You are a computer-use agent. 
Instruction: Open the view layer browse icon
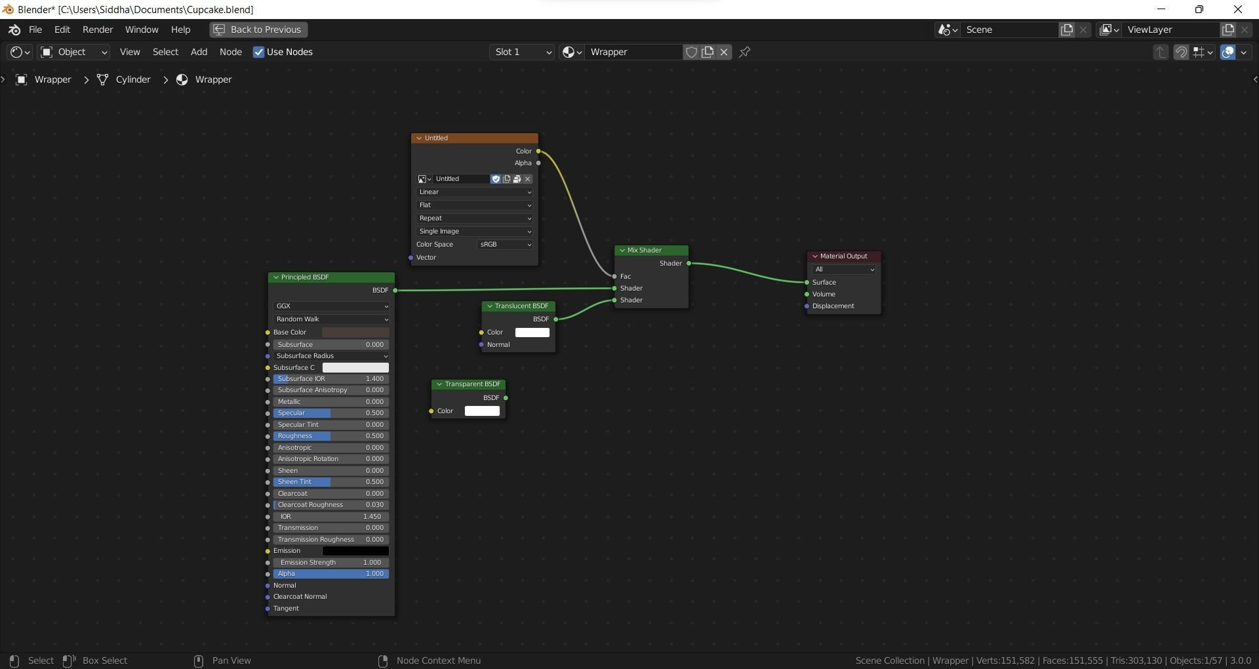[x=1109, y=30]
